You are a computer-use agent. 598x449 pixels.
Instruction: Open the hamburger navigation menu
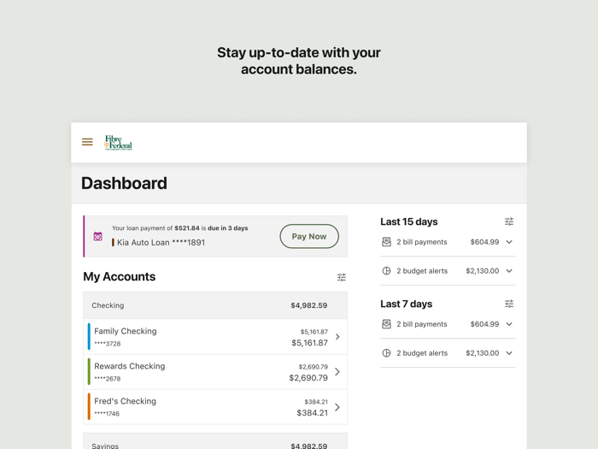[87, 142]
